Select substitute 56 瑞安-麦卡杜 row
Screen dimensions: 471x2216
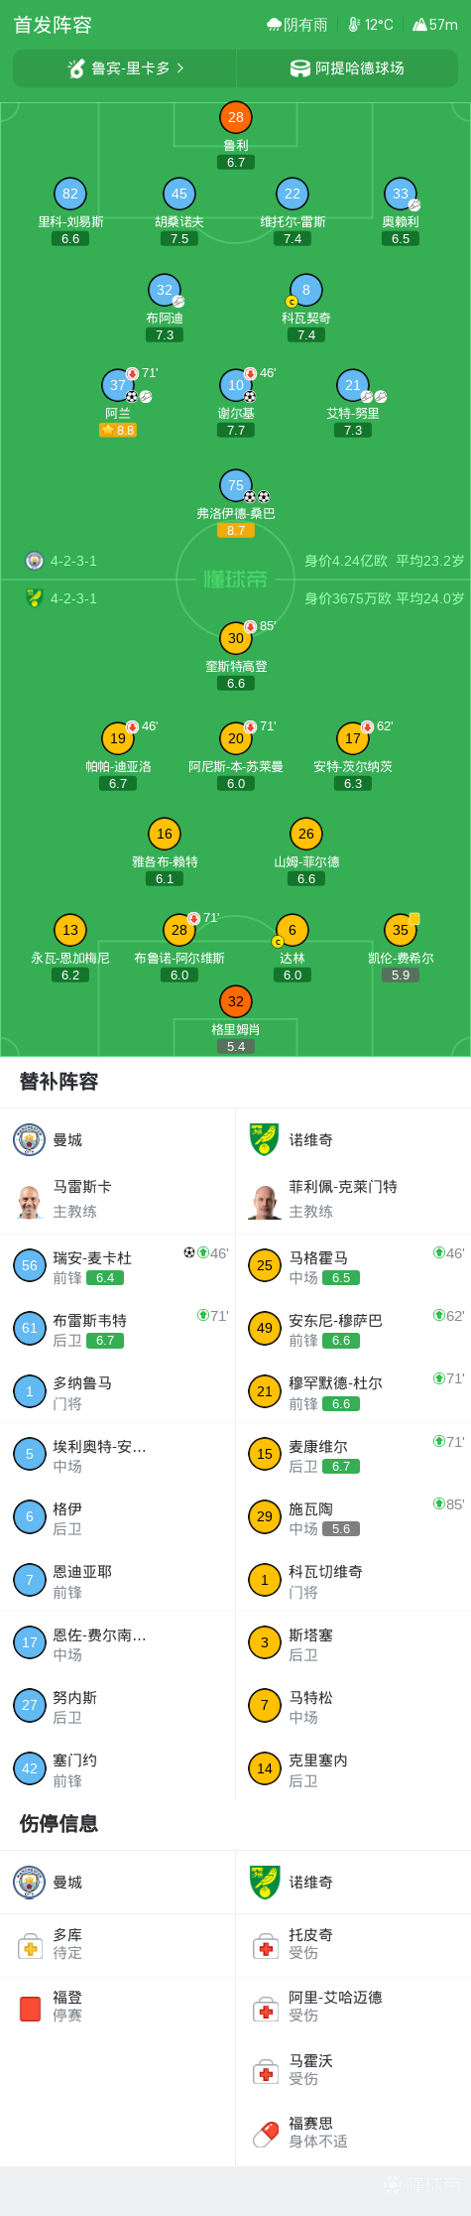click(x=118, y=1266)
